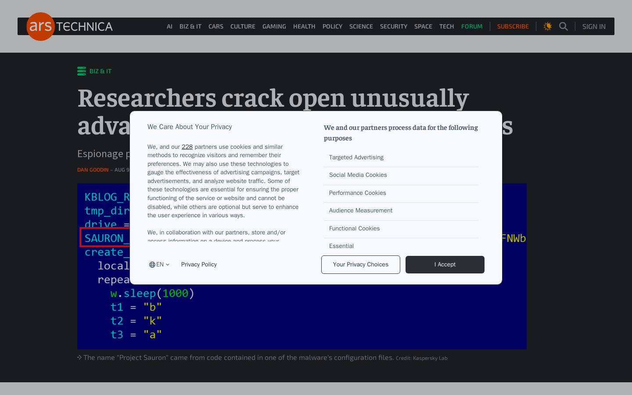Select the Targeted Advertising purpose
632x395 pixels.
[401, 158]
